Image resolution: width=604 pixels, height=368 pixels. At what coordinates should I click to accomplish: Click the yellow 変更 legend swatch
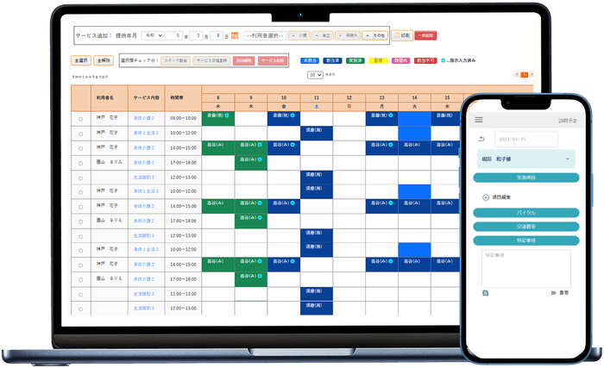(376, 60)
